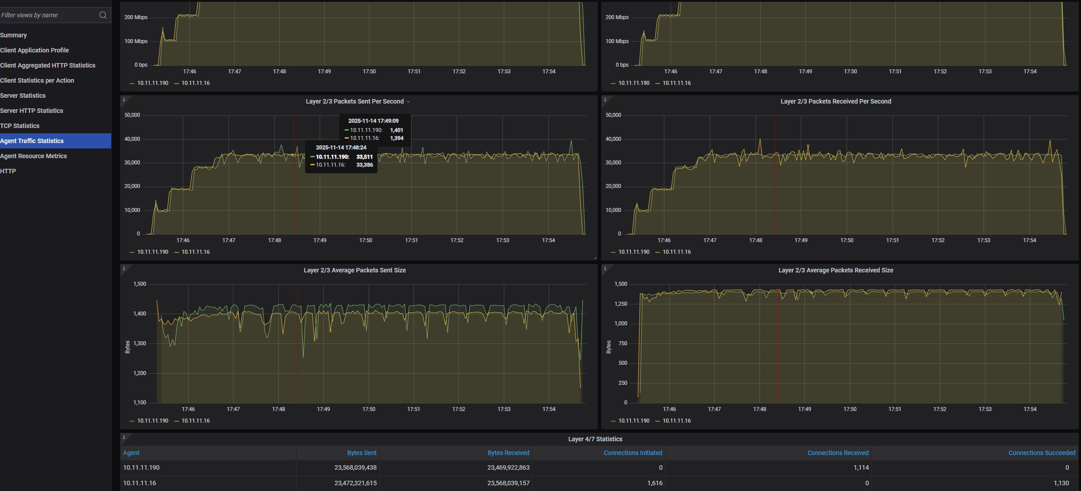This screenshot has width=1081, height=491.
Task: Open the TCP Statistics view
Action: click(x=20, y=126)
